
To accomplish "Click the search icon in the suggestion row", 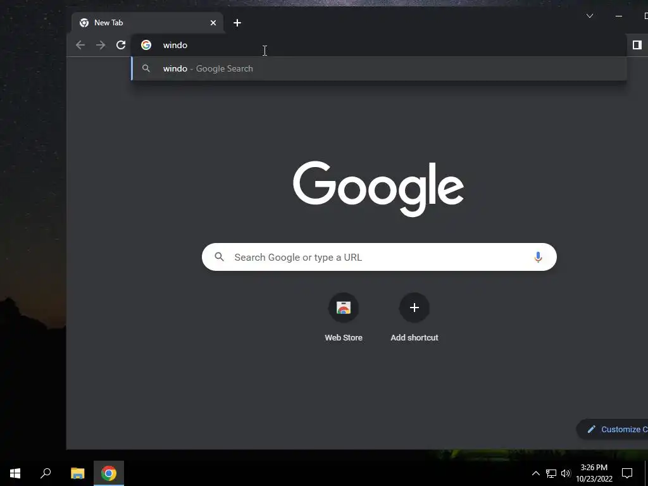I will pos(146,68).
